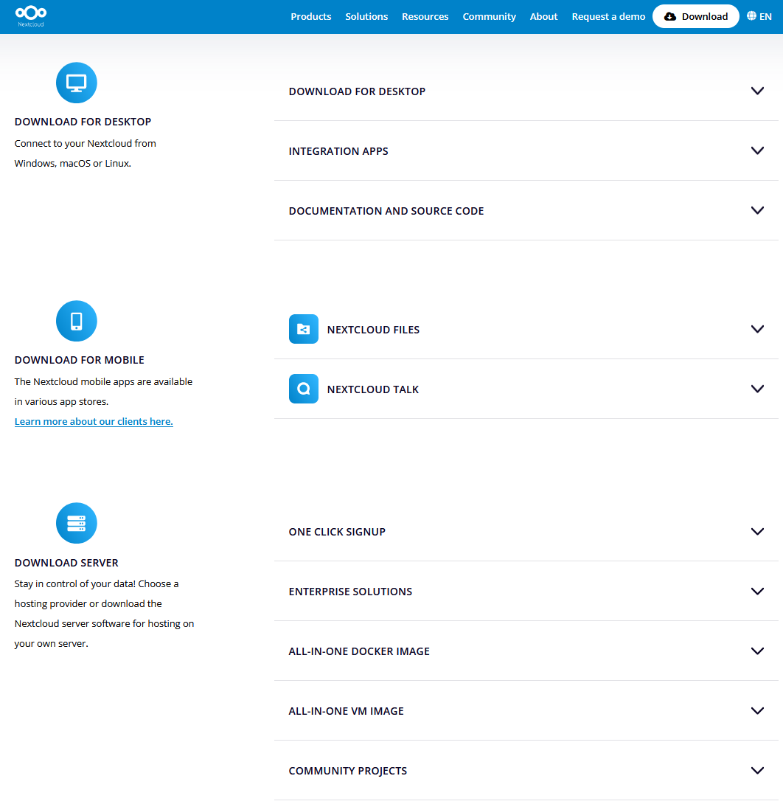
Task: Click Download for Desktop accordion title
Action: [357, 91]
